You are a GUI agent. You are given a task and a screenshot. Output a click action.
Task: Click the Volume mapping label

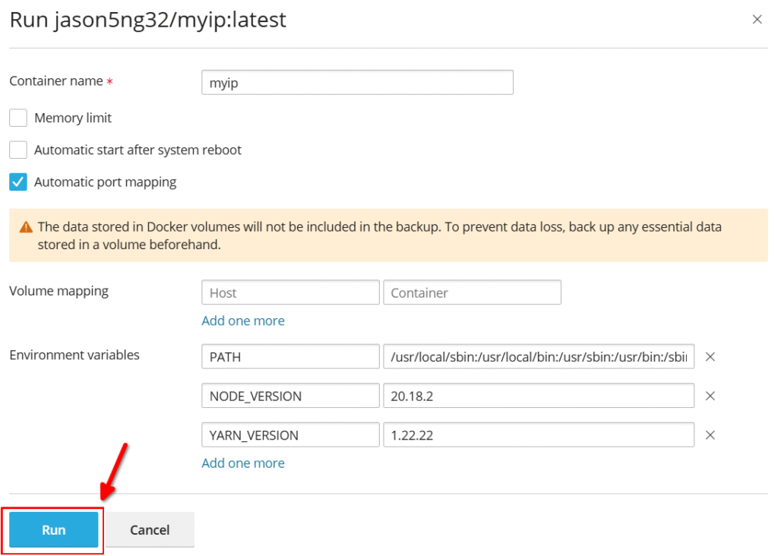(59, 291)
